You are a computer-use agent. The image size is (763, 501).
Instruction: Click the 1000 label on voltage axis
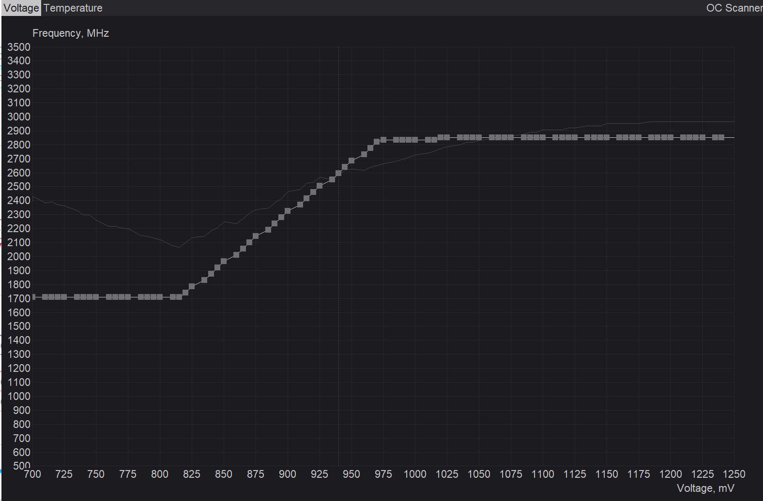click(415, 474)
